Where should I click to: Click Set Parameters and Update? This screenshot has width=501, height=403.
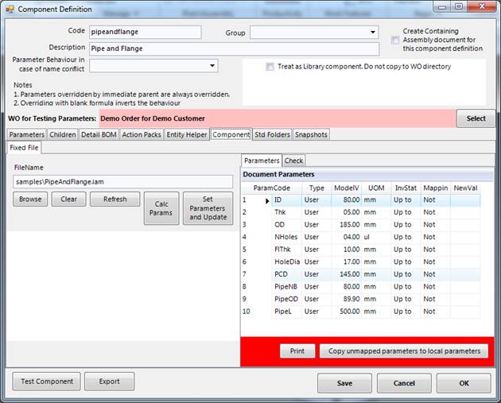coord(208,208)
